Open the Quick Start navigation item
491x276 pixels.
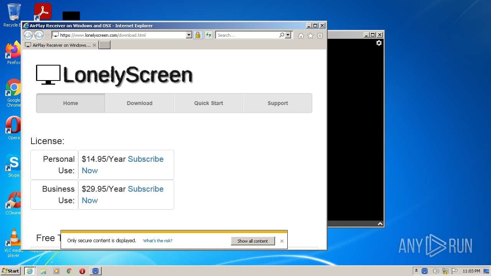(209, 103)
